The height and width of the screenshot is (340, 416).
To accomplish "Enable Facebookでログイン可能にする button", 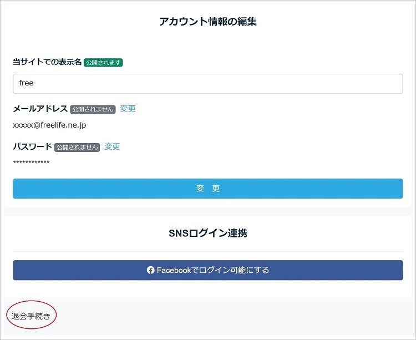I will coord(208,270).
